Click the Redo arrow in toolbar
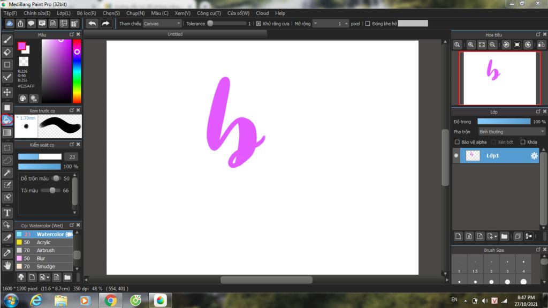 (105, 24)
